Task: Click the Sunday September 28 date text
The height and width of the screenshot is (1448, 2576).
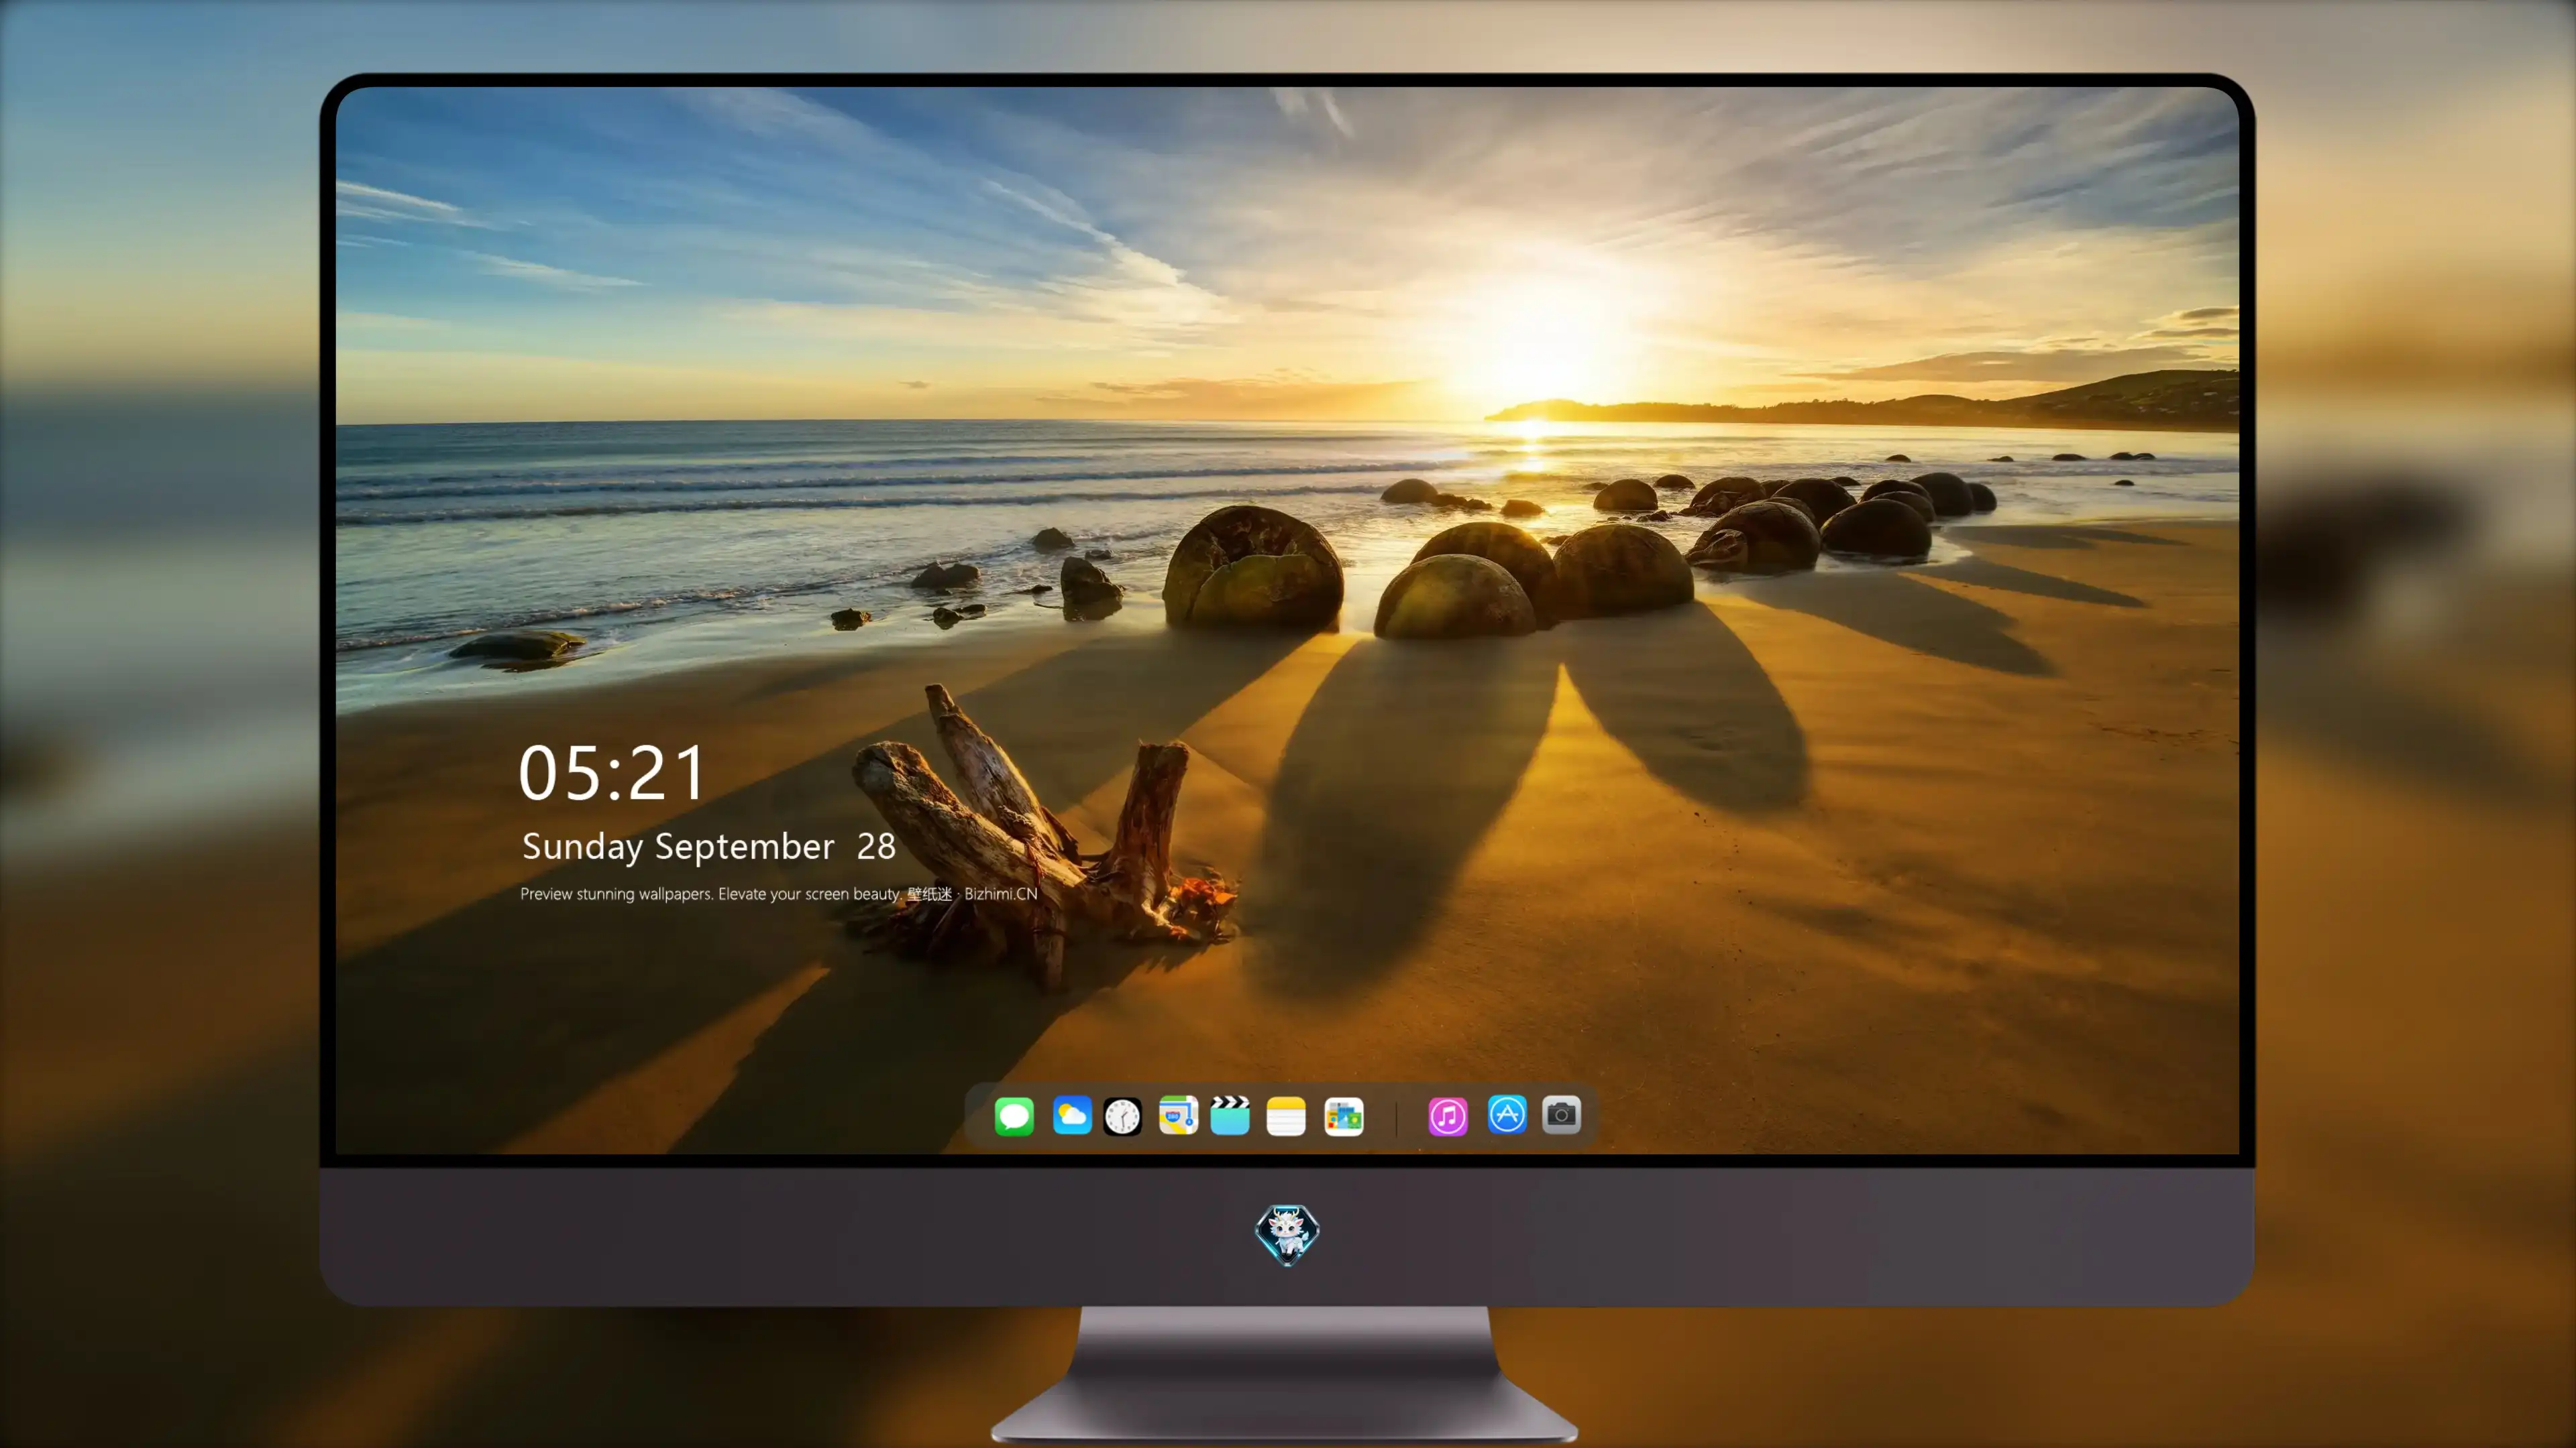Action: click(x=708, y=847)
